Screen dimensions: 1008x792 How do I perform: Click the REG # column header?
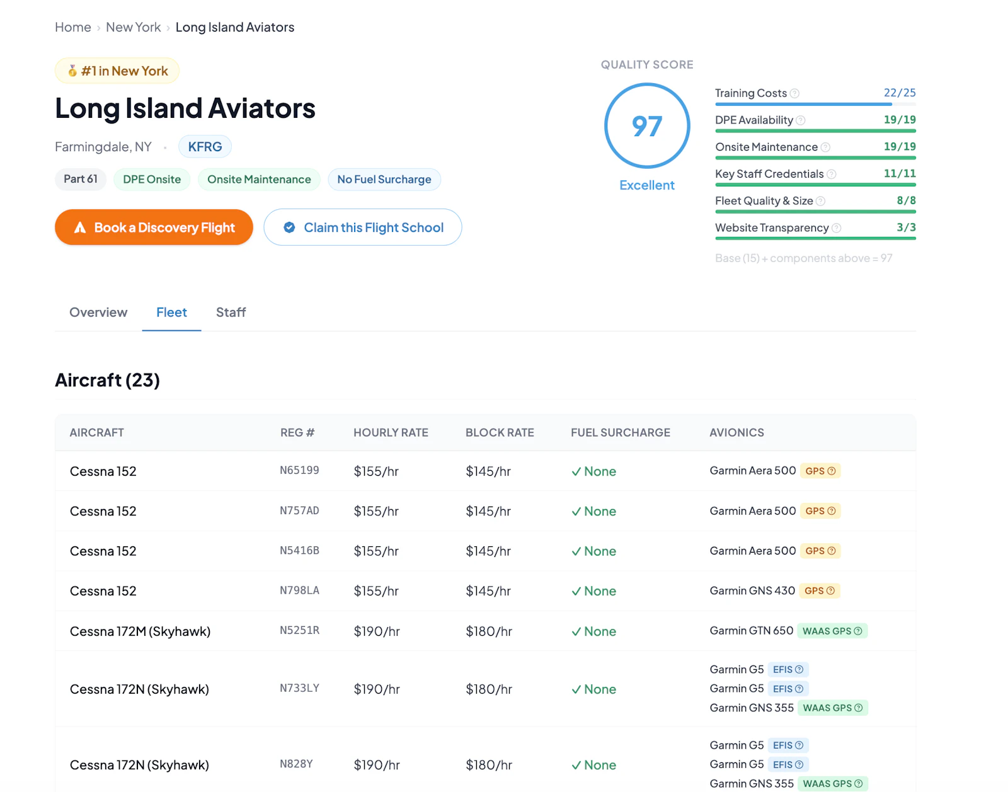pyautogui.click(x=297, y=433)
